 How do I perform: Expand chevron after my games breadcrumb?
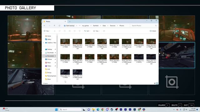pyautogui.click(x=91, y=26)
